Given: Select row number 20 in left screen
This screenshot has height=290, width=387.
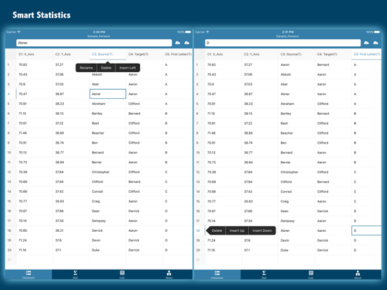Looking at the screenshot, I should pos(11,250).
